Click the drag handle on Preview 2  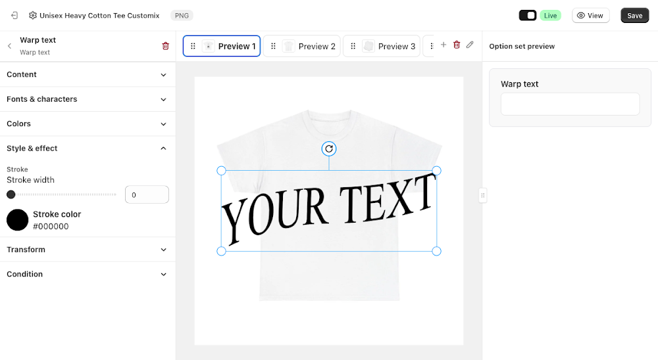(273, 46)
